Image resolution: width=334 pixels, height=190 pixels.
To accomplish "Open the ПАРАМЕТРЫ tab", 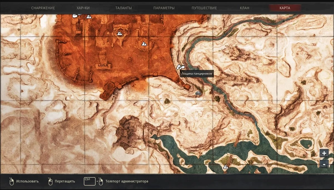I will click(164, 8).
